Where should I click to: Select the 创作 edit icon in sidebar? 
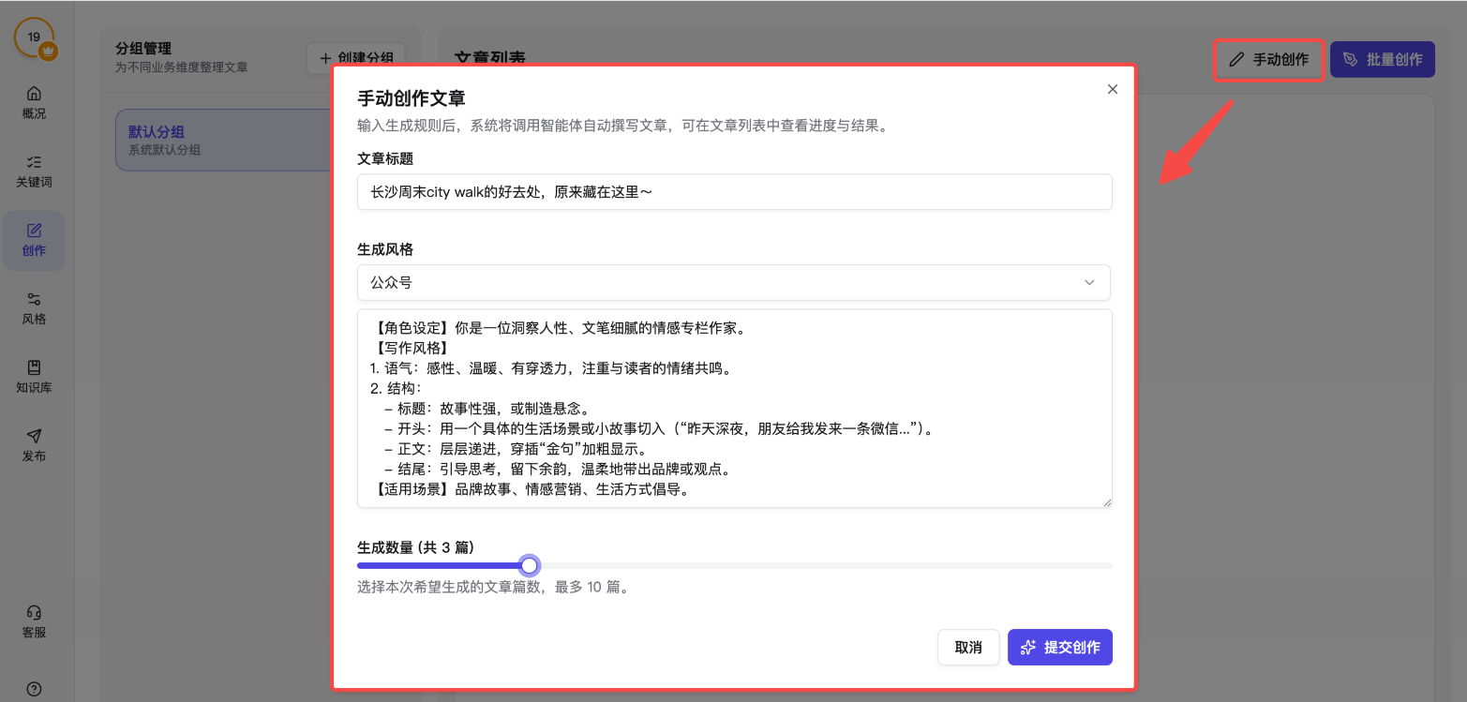pos(34,232)
